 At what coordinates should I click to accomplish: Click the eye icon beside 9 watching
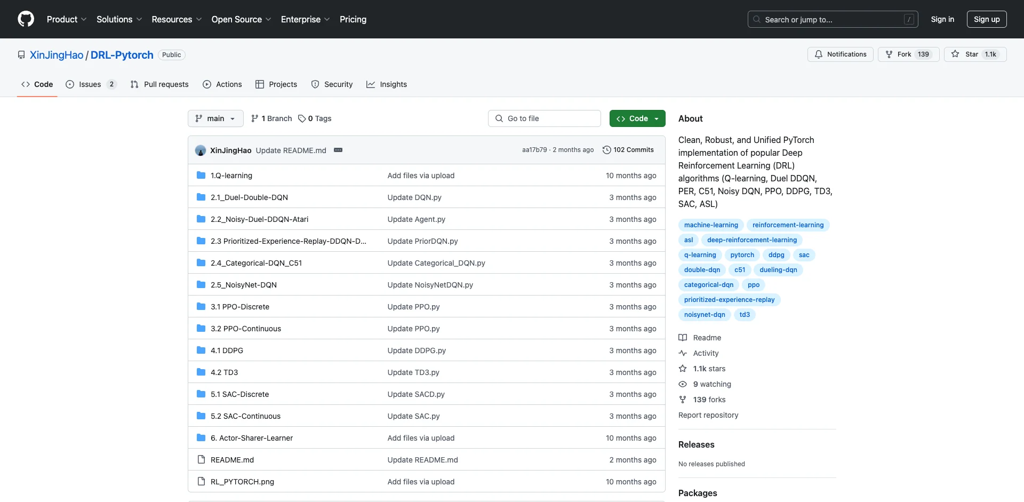[x=683, y=384]
